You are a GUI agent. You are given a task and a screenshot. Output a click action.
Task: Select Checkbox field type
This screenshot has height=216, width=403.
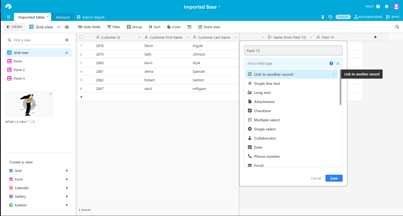pos(291,111)
